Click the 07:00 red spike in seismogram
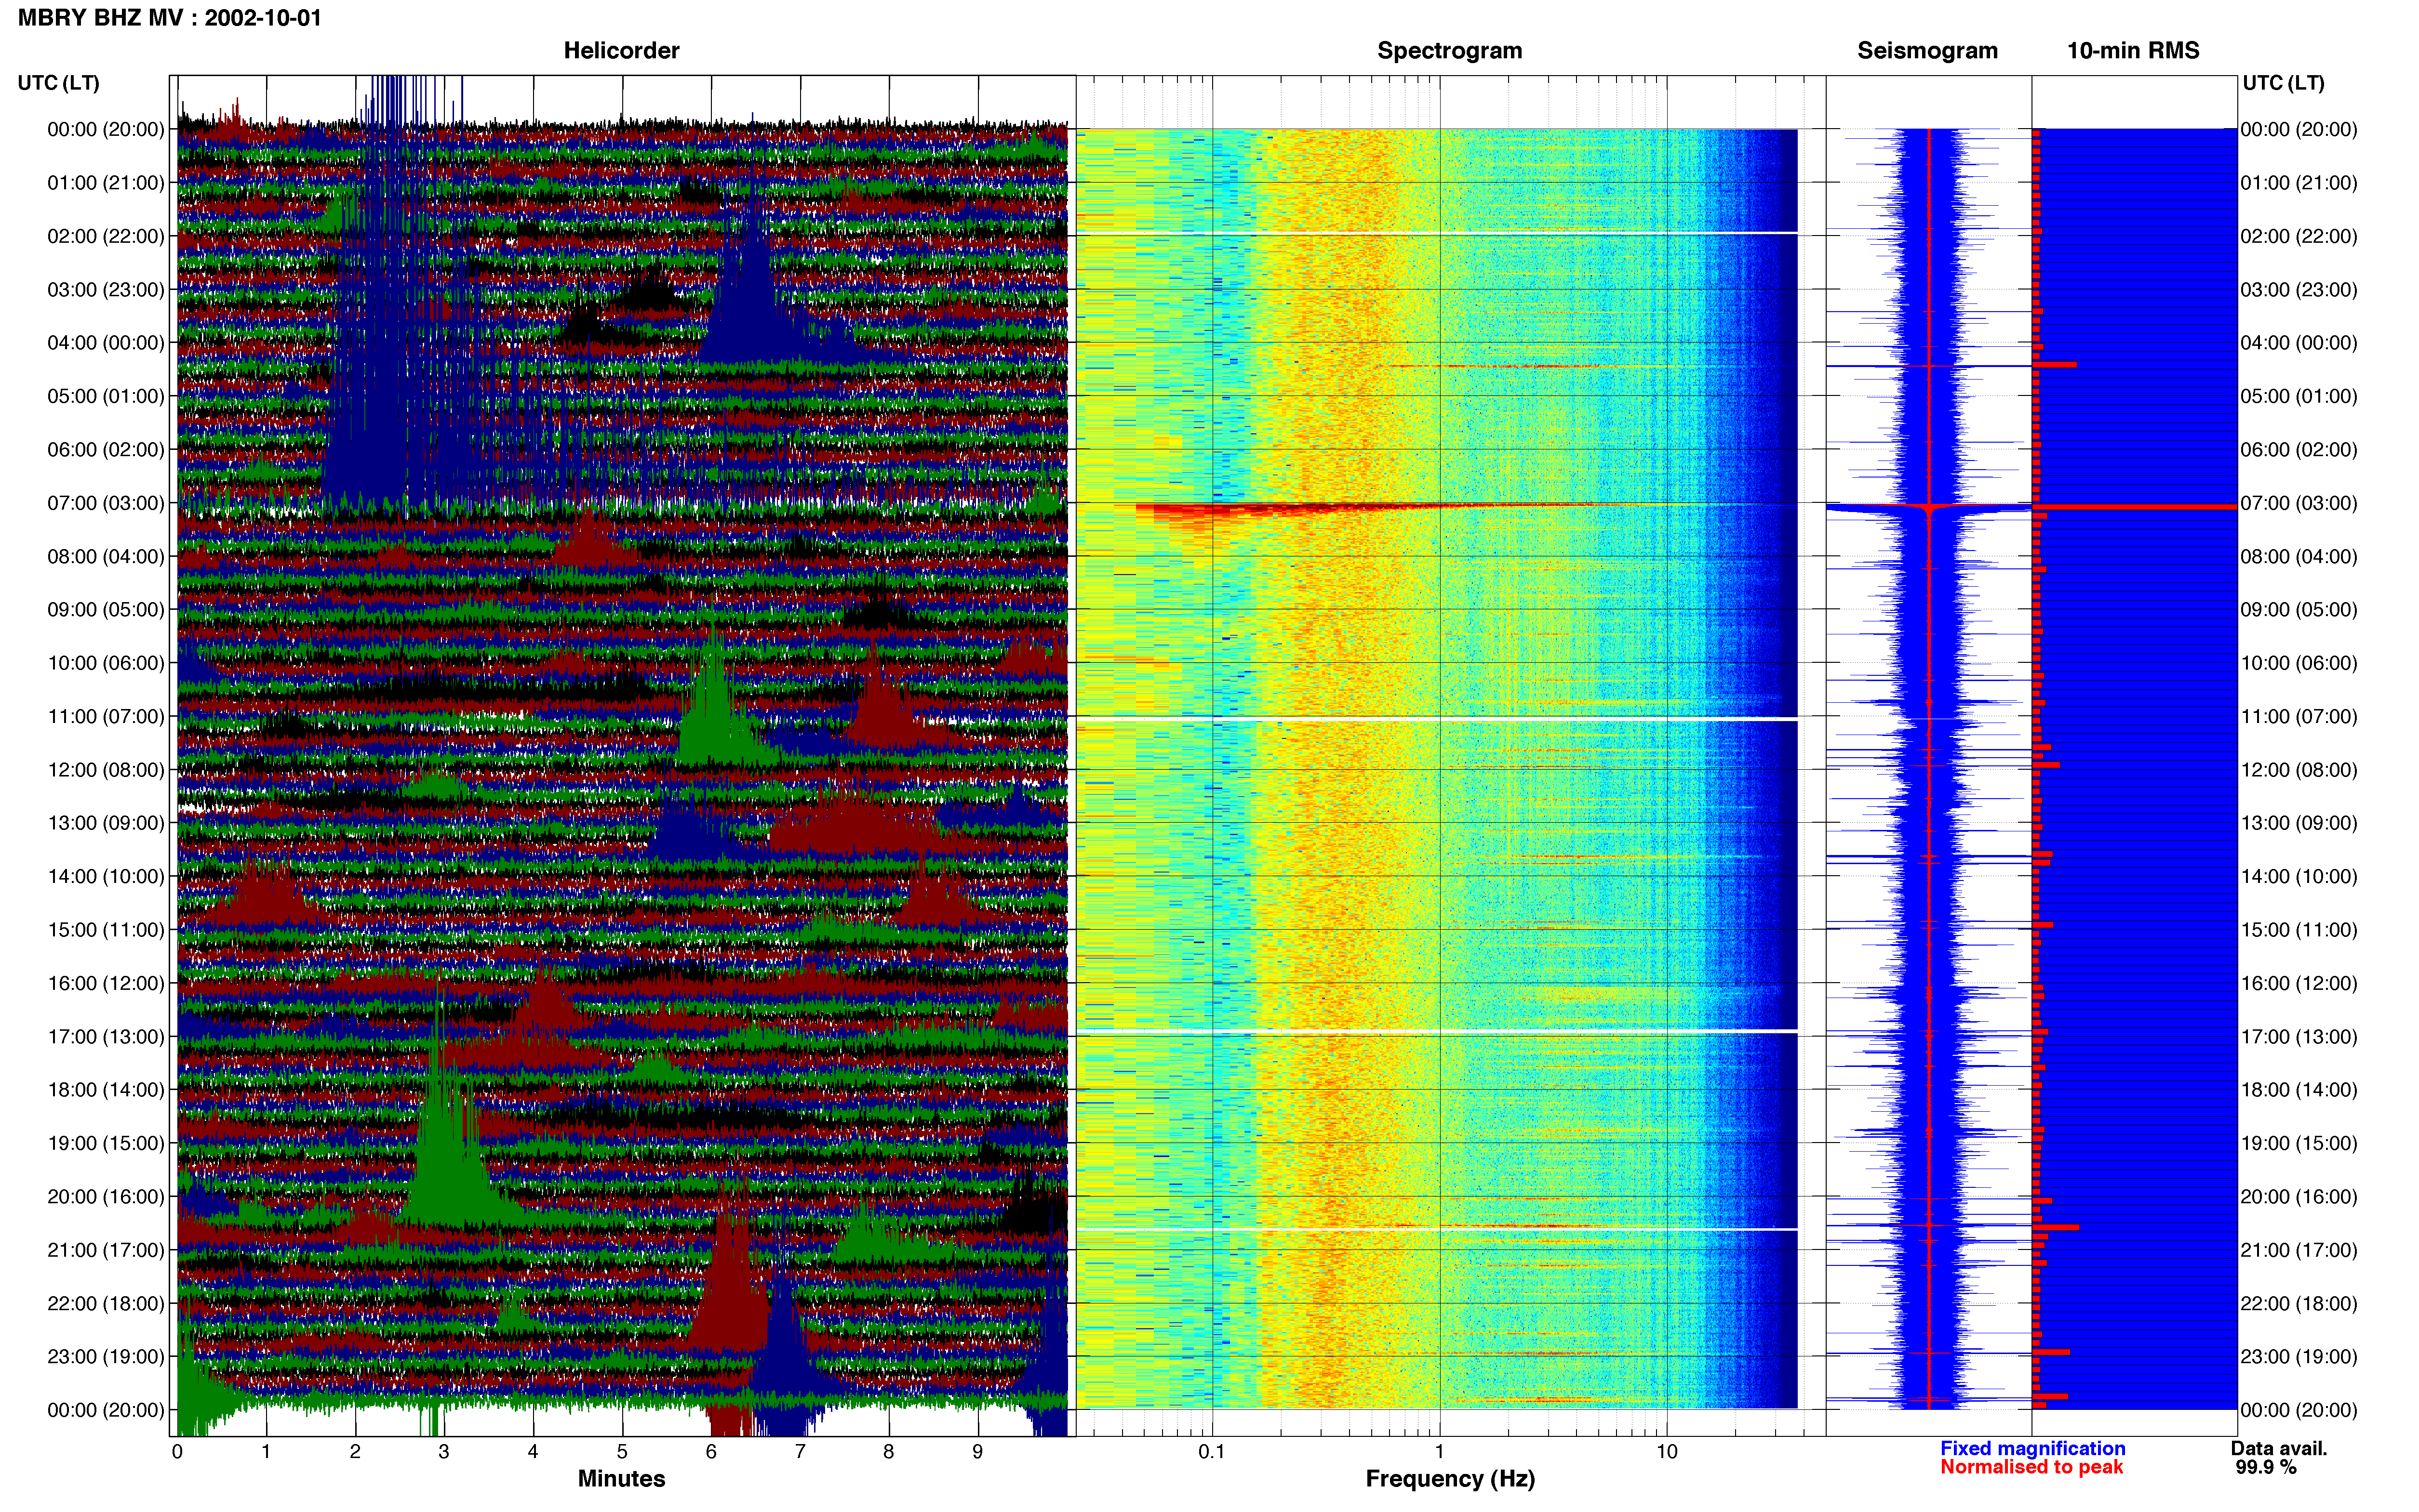 coord(1929,509)
